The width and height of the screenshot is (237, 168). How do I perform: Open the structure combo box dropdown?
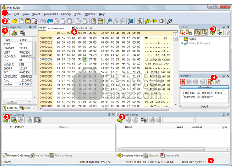[193, 120]
